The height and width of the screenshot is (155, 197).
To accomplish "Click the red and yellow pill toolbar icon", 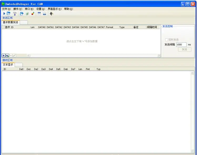I will click(33, 14).
